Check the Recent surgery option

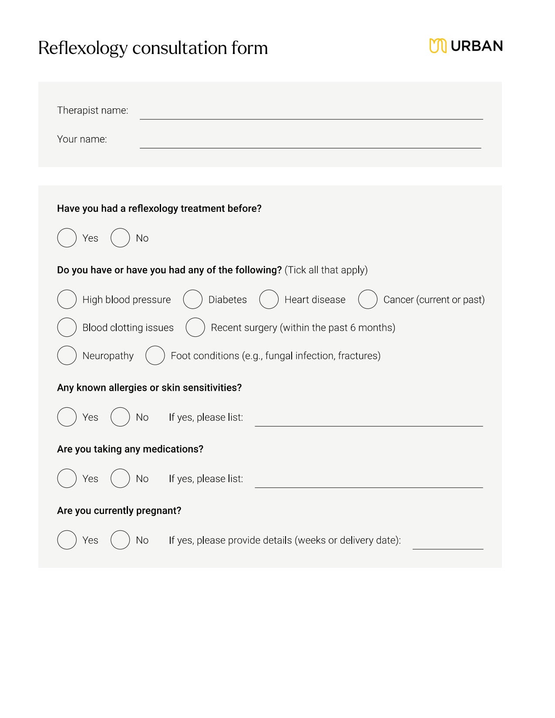pyautogui.click(x=195, y=328)
